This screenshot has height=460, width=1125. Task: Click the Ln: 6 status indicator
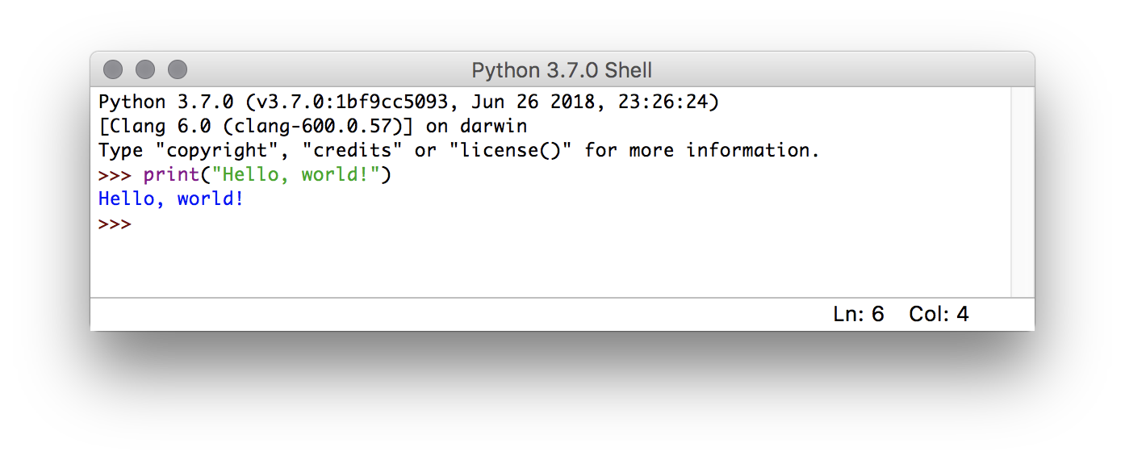point(859,315)
